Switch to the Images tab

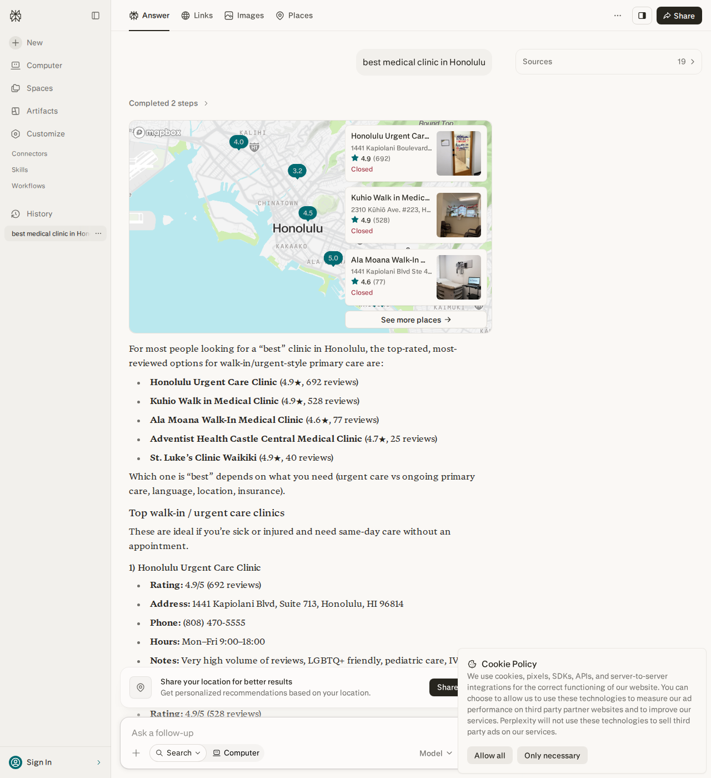coord(244,16)
